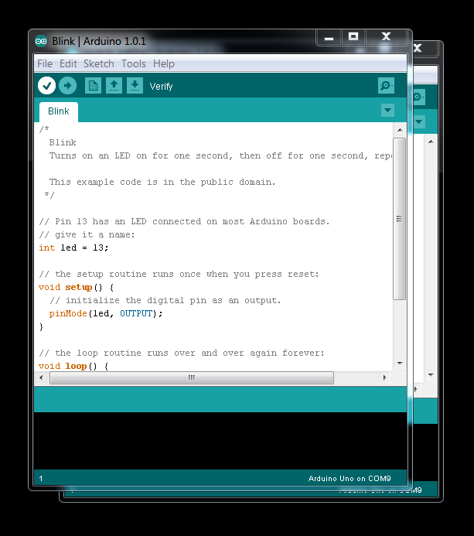Screen dimensions: 474x536
Task: Open the Sketch menu
Action: click(x=99, y=64)
